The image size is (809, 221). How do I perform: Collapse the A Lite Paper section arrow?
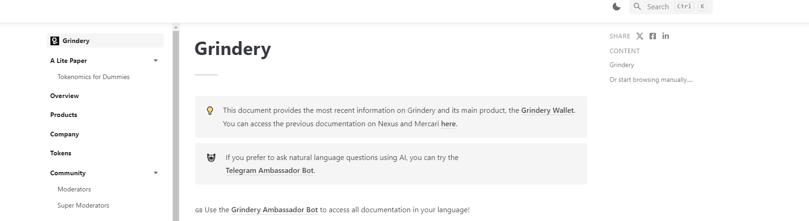click(x=156, y=61)
